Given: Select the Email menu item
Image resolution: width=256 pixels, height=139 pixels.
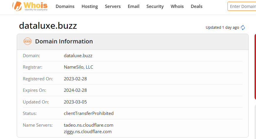Looking at the screenshot, I should tap(134, 6).
